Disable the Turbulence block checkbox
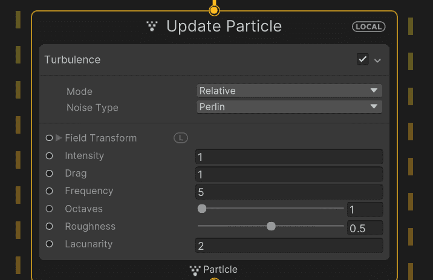The width and height of the screenshot is (433, 280). 363,59
